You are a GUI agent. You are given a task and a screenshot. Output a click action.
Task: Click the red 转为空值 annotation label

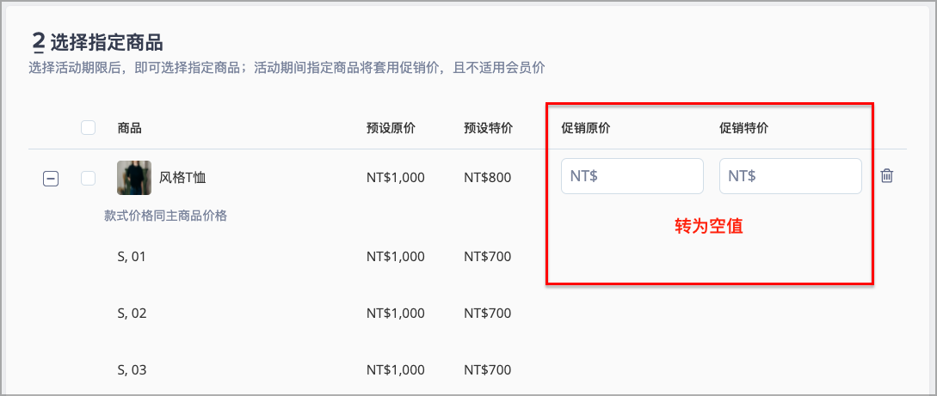[709, 227]
